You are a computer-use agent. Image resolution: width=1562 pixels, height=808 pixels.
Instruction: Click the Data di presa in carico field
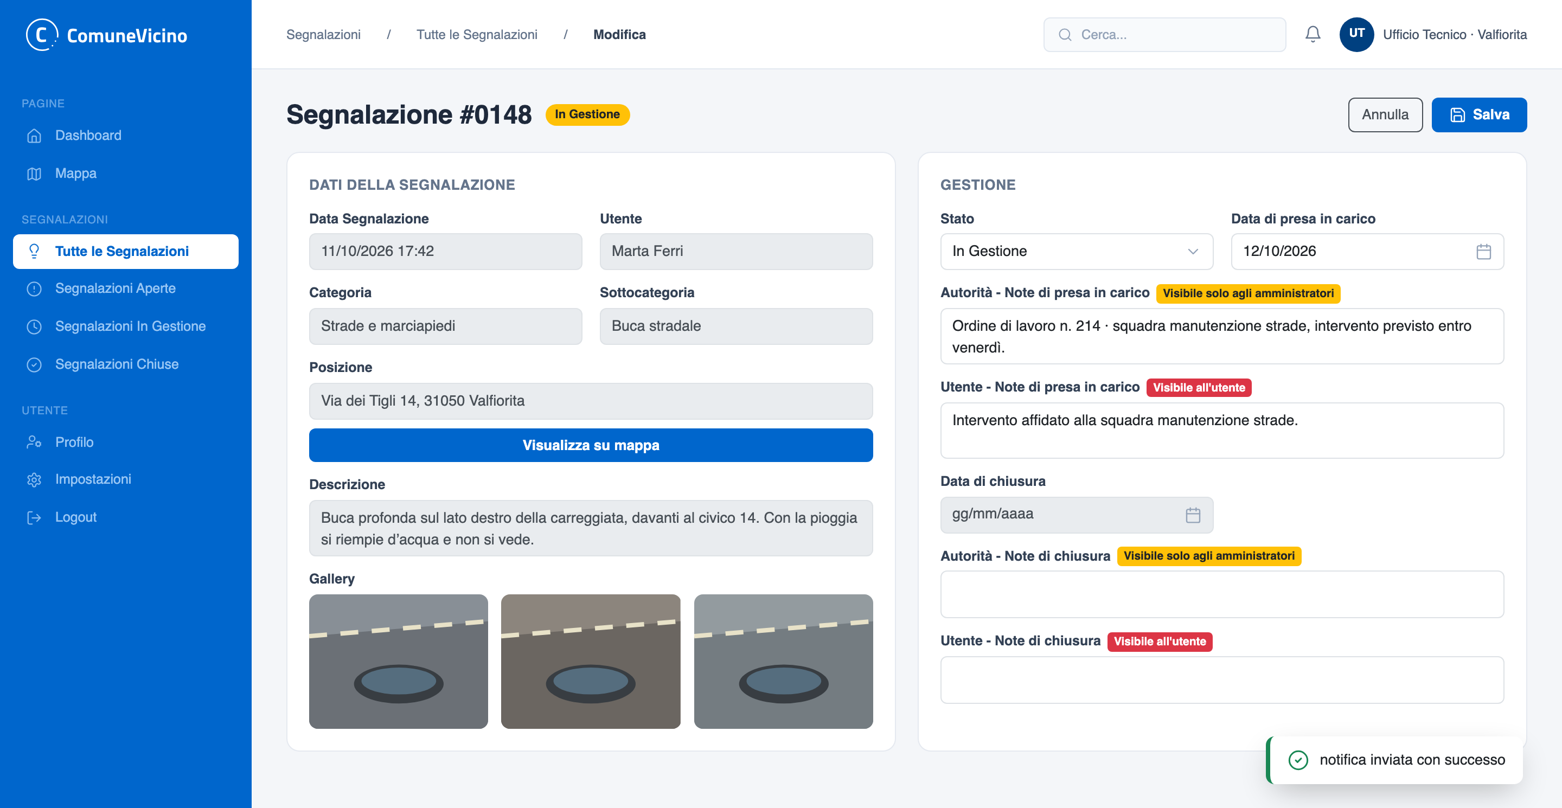1367,252
